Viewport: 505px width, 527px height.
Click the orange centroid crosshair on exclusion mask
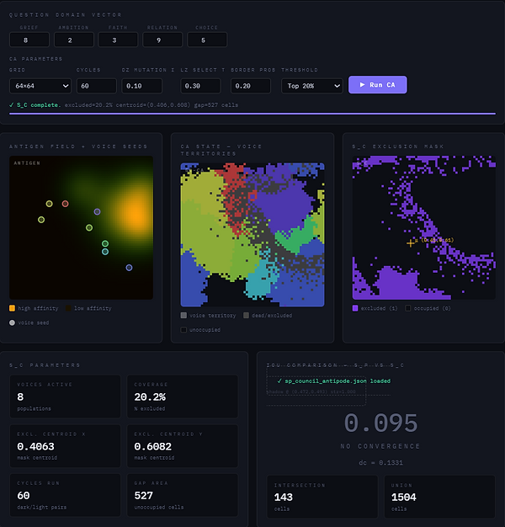[x=410, y=242]
